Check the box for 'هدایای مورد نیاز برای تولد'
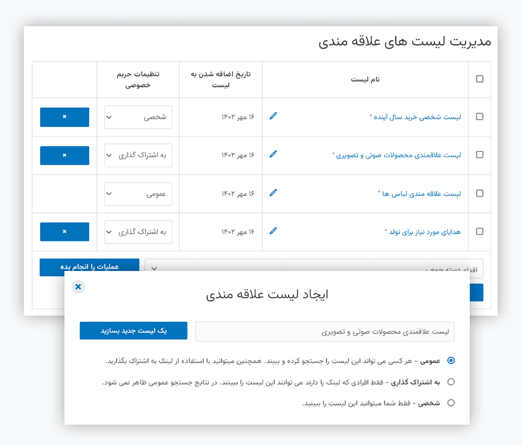 [x=480, y=231]
